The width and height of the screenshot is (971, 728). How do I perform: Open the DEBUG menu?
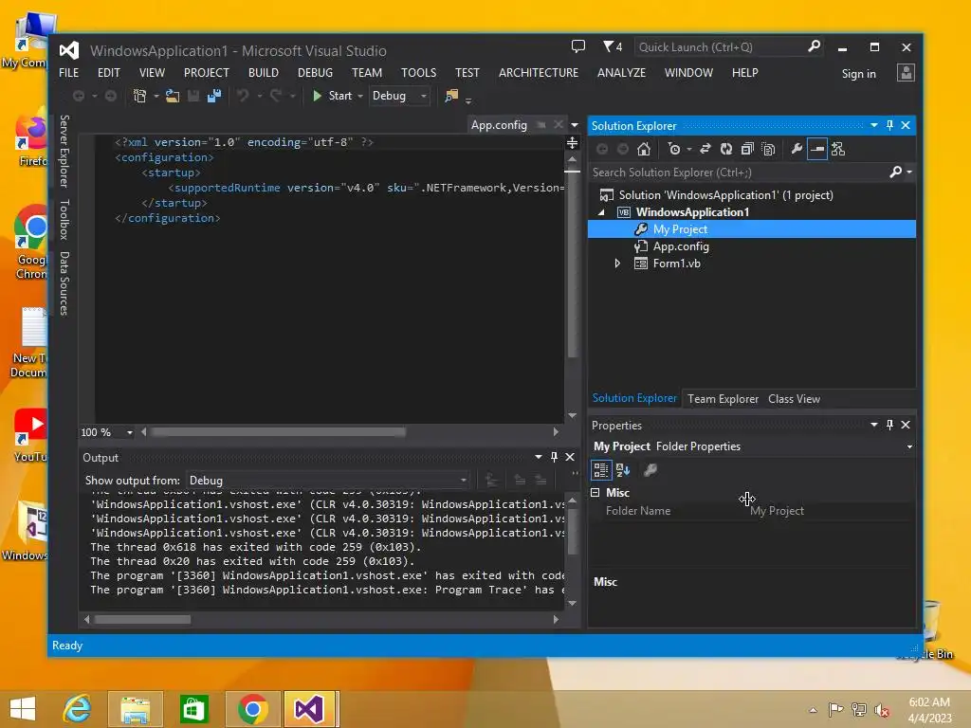pyautogui.click(x=315, y=73)
